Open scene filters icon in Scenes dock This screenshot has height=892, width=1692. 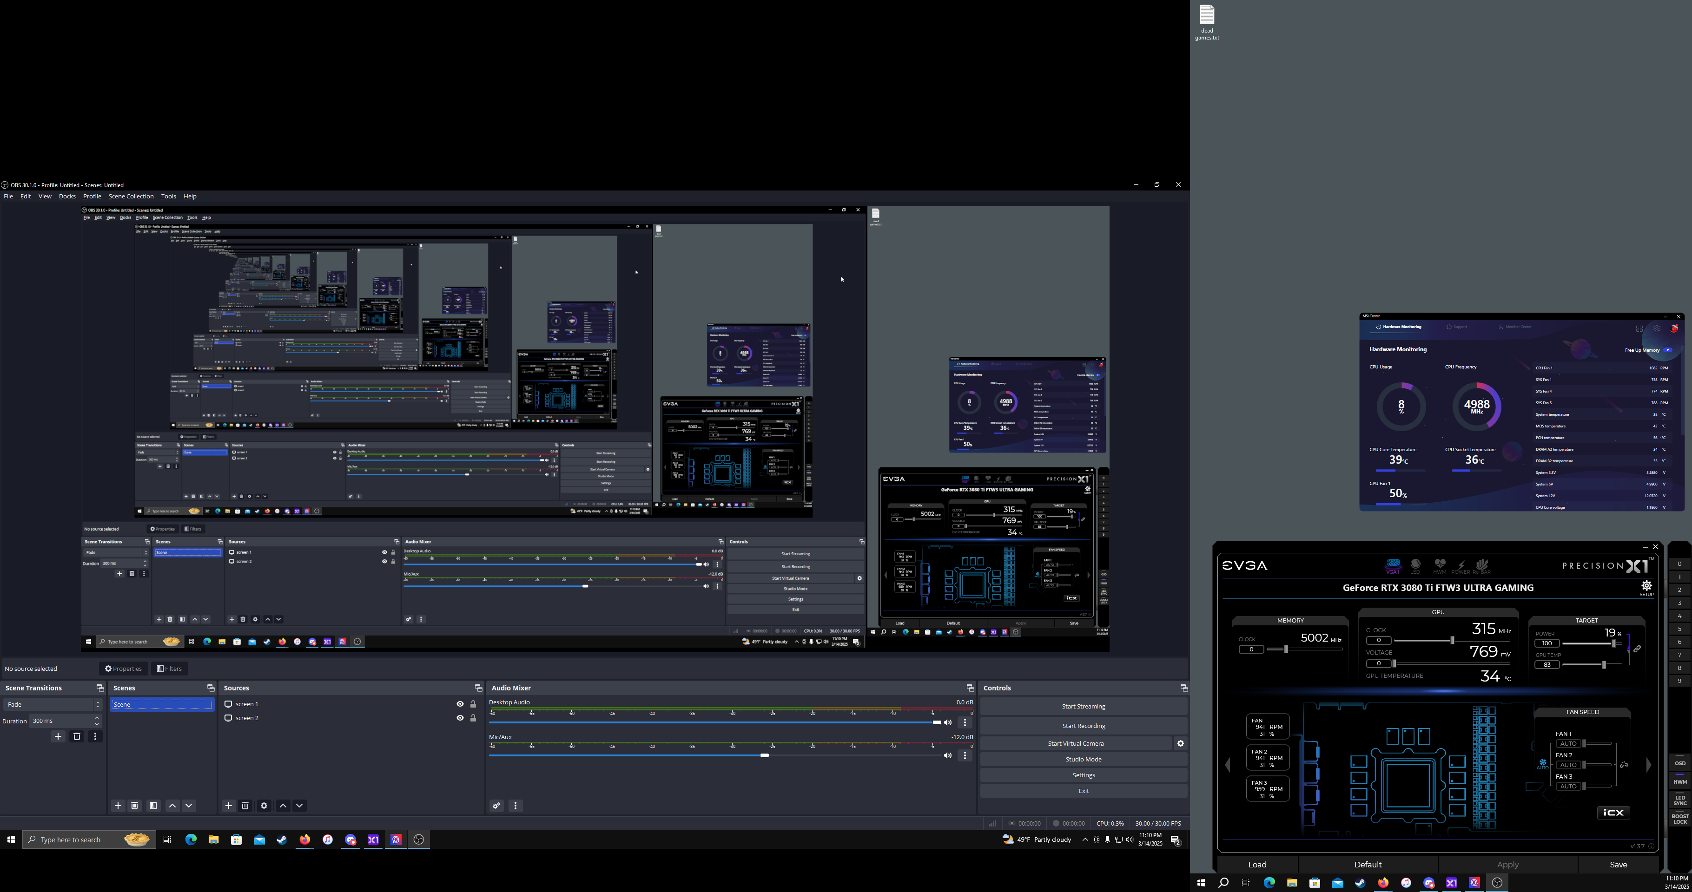tap(153, 806)
